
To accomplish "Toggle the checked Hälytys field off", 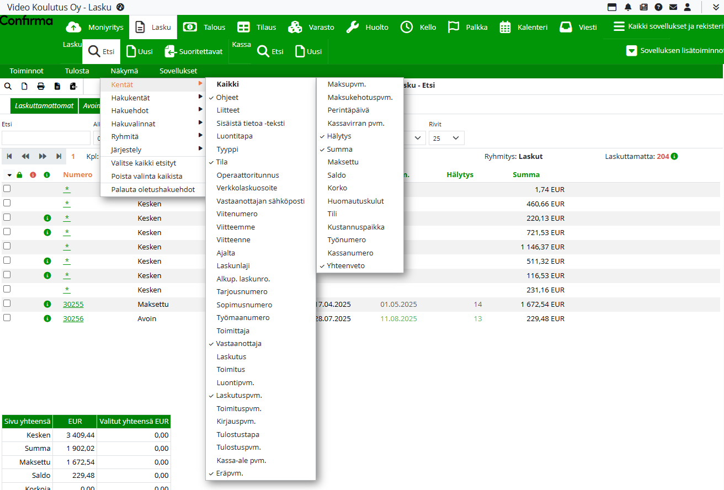I will click(x=339, y=136).
